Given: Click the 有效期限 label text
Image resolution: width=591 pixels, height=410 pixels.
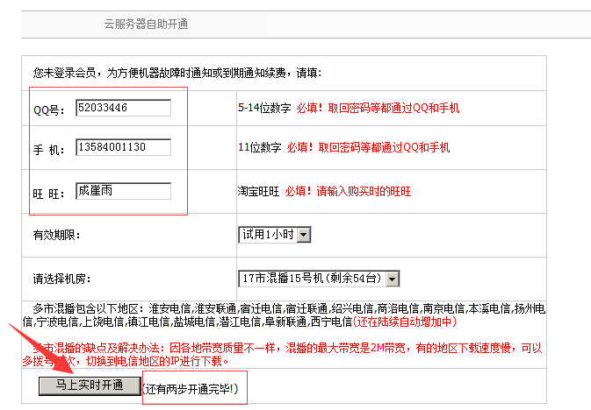Looking at the screenshot, I should point(56,235).
